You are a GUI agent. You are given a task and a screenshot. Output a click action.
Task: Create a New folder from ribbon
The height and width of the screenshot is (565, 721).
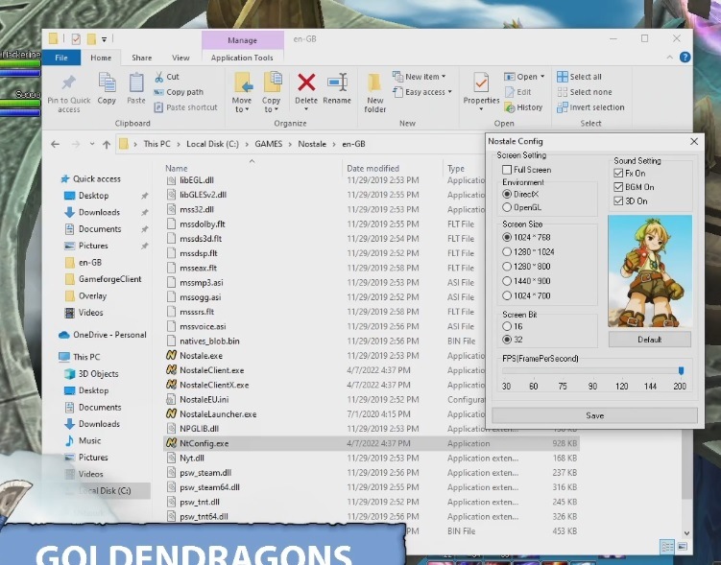coord(374,93)
